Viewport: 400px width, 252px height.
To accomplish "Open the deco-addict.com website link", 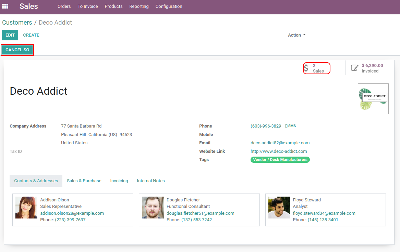I will (279, 151).
